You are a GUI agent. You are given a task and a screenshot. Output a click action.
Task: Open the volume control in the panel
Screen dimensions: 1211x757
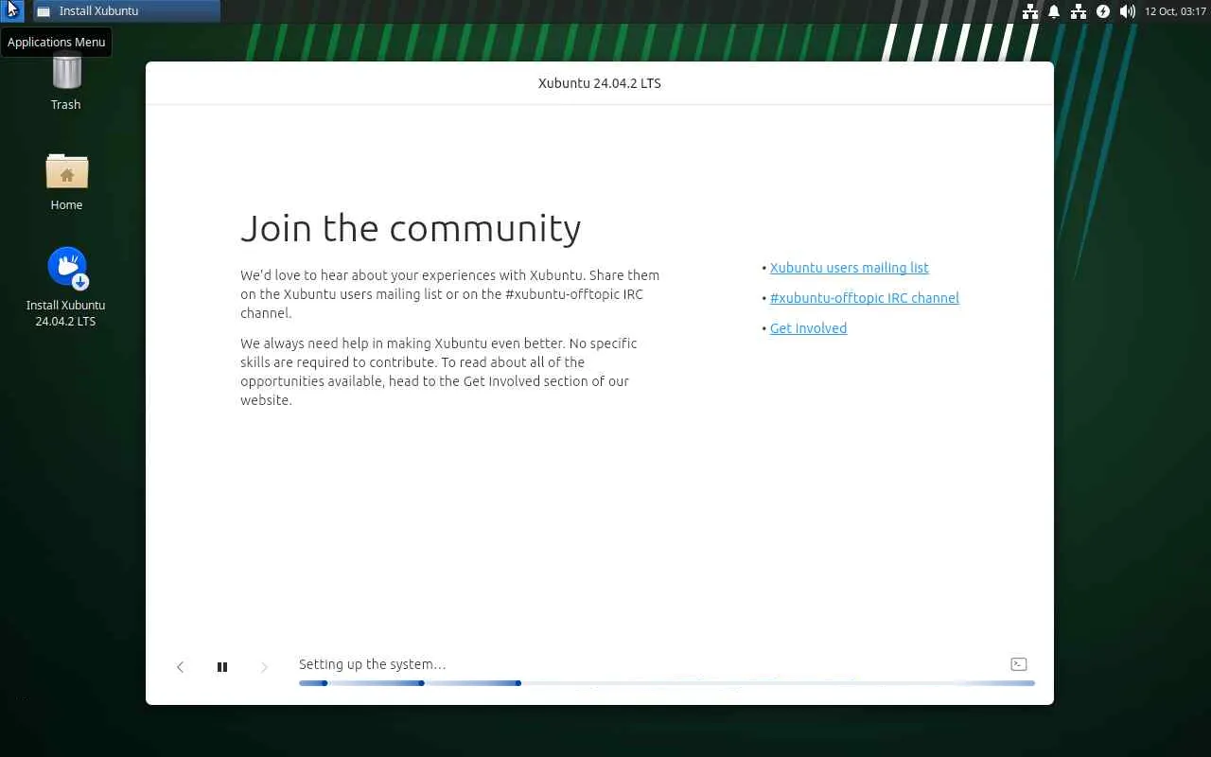(1127, 11)
